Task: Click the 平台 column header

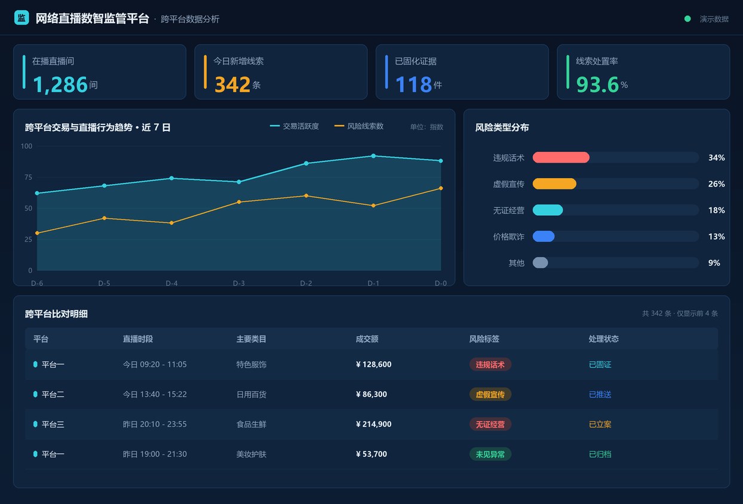Action: coord(41,339)
